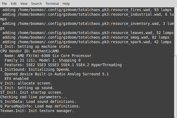Click the scrollbar trough above the thumb
The width and height of the screenshot is (177, 118).
(x=176, y=32)
